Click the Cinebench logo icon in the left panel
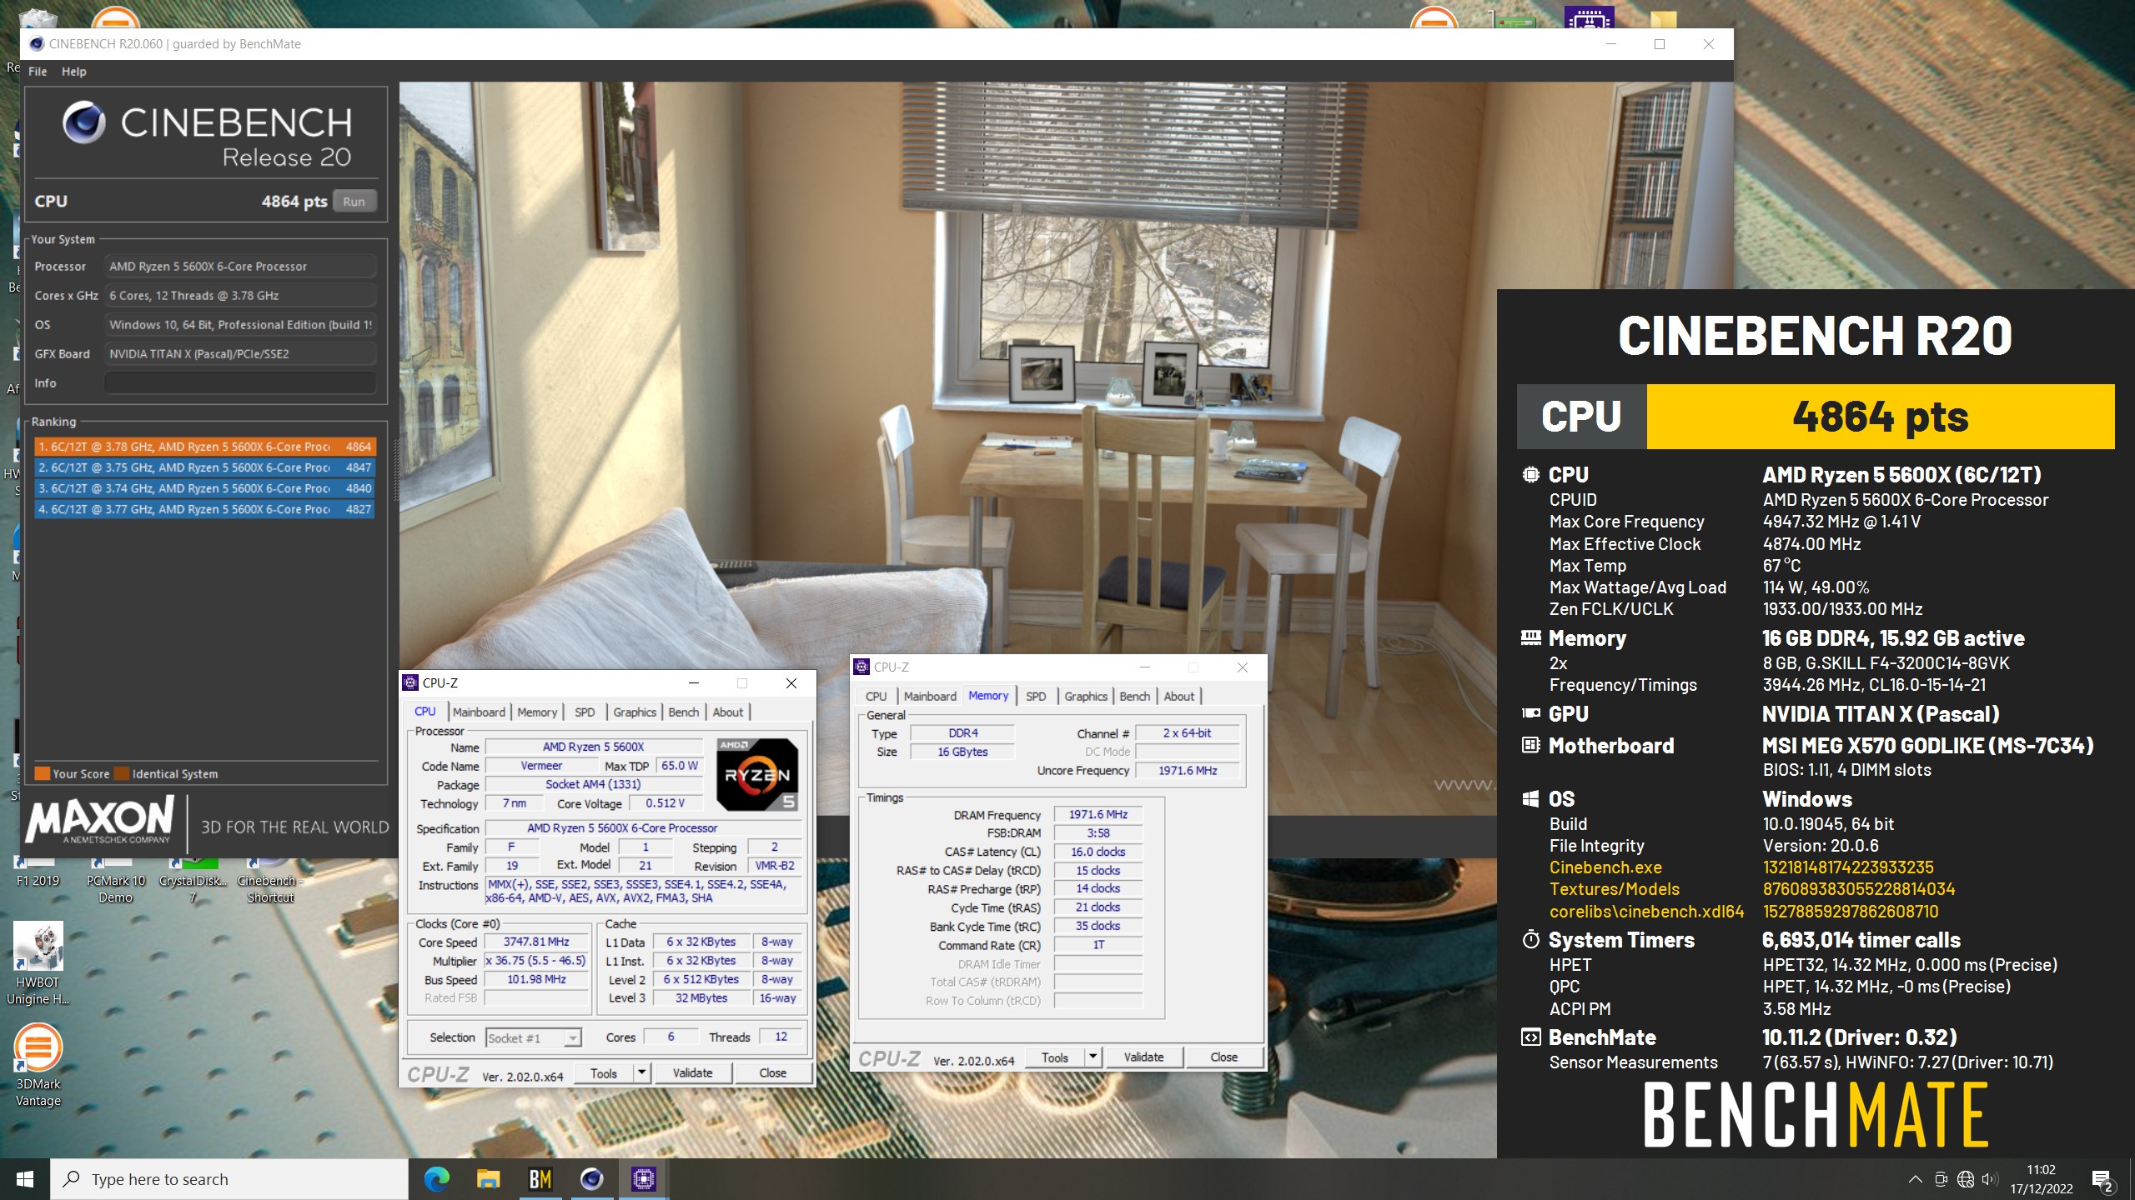 (84, 122)
